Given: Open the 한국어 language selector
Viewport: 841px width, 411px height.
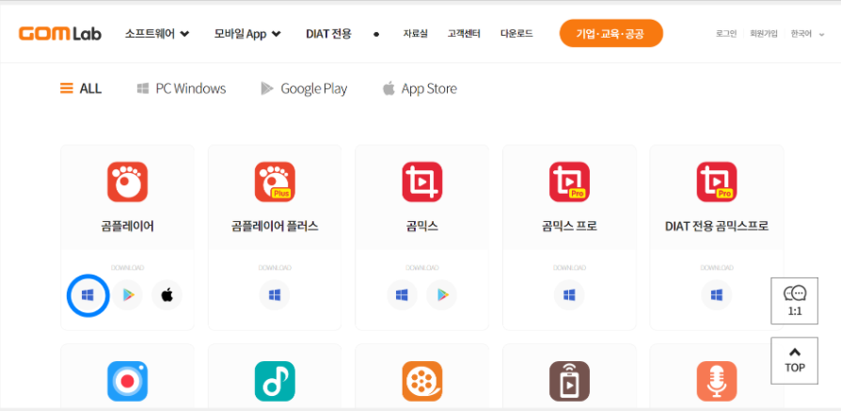Looking at the screenshot, I should coord(807,34).
